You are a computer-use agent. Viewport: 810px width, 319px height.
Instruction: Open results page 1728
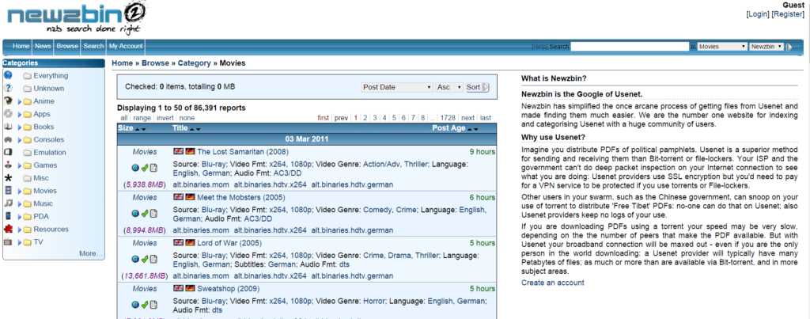pyautogui.click(x=448, y=118)
